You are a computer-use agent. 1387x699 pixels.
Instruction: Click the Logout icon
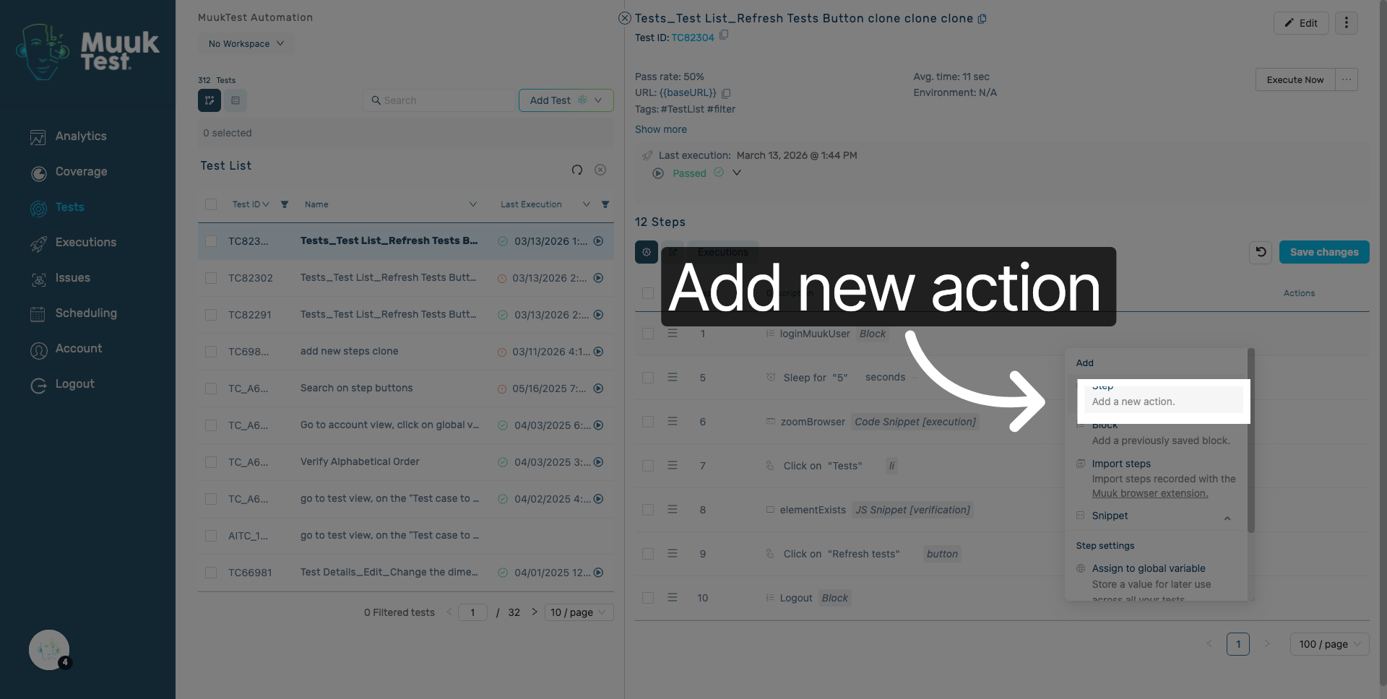point(38,385)
